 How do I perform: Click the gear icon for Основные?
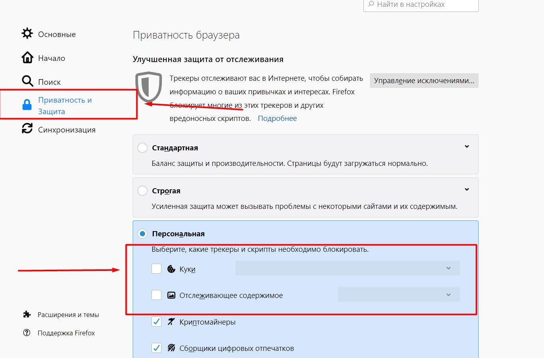[x=27, y=33]
